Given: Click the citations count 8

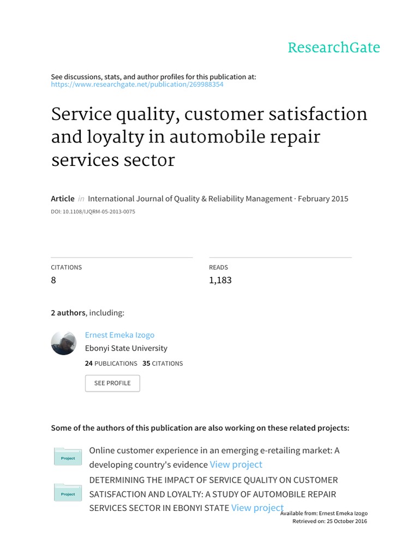Looking at the screenshot, I should (53, 281).
